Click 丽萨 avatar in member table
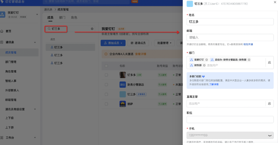This screenshot has width=278, height=145. coord(123,104)
